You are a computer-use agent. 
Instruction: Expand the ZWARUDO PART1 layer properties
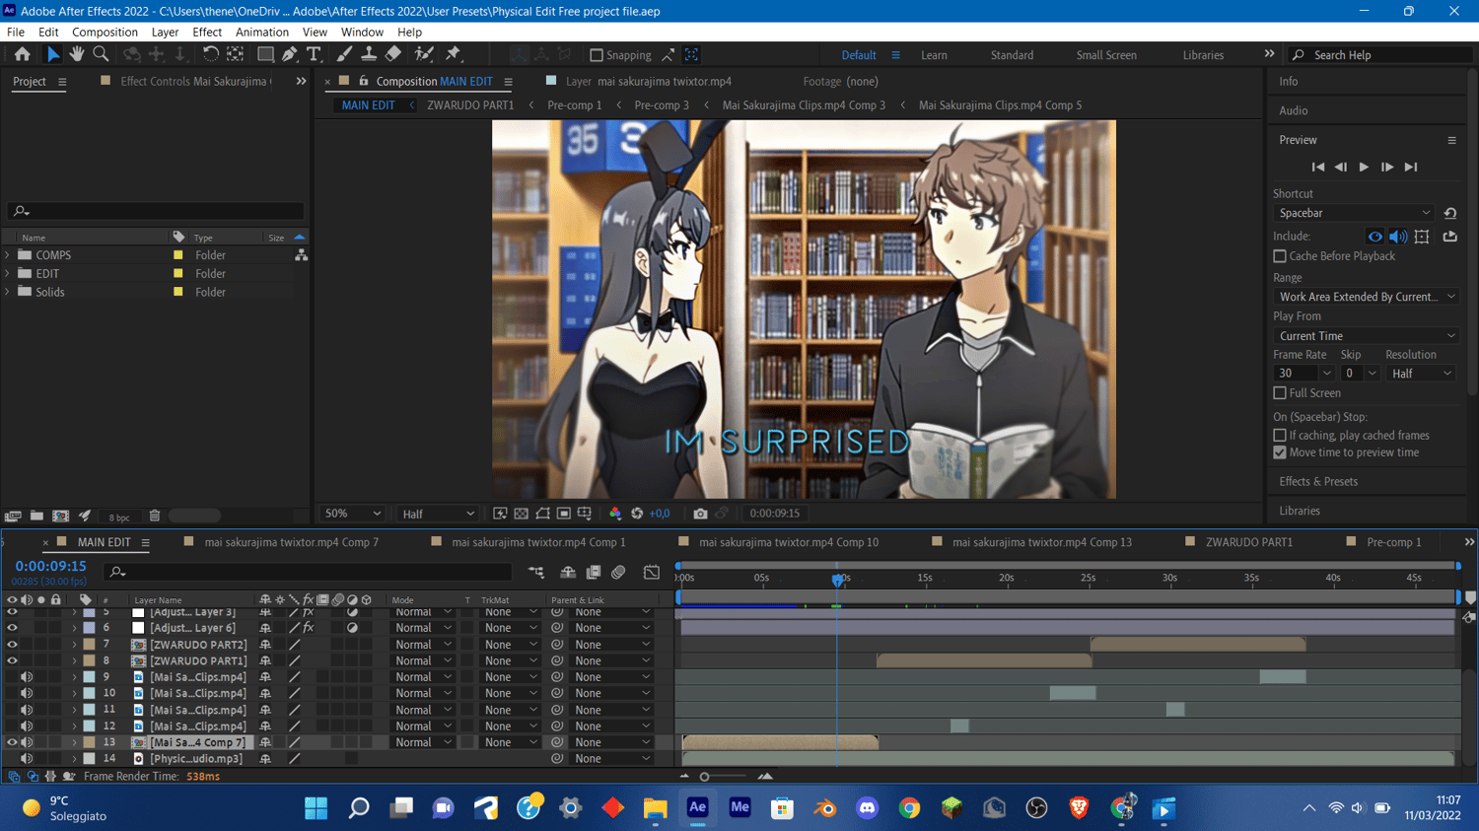74,661
